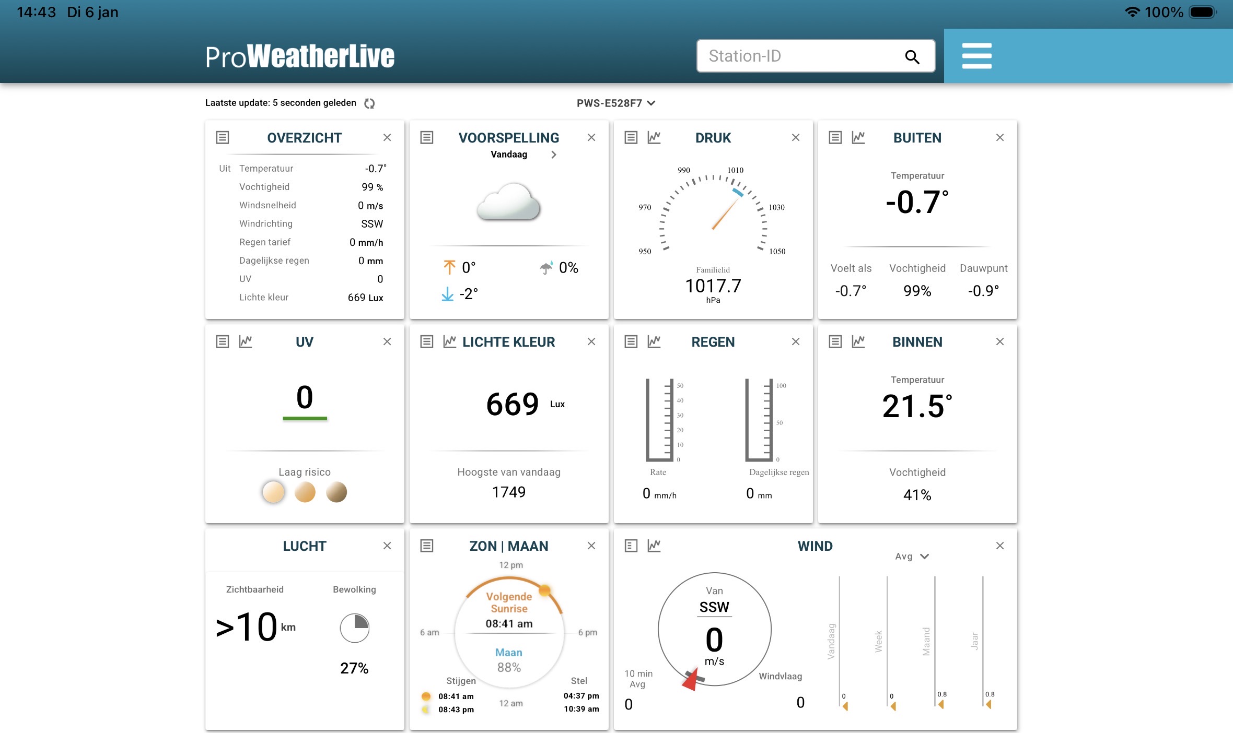Click the 14:43 clock in status bar

[36, 12]
